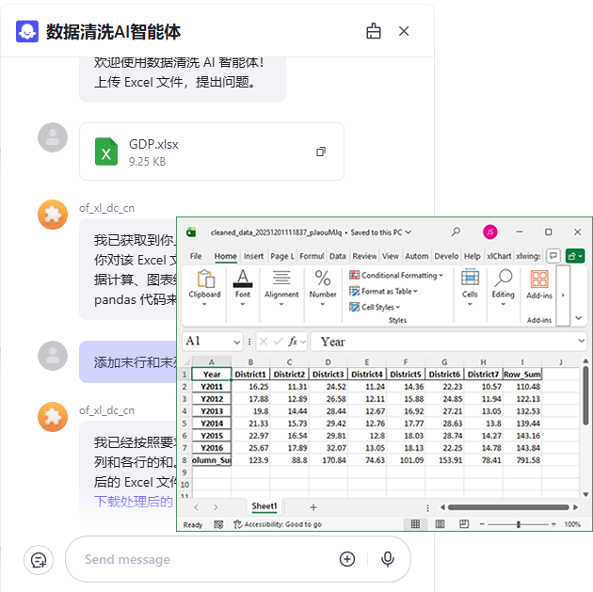Open Format as Table menu
The image size is (593, 592).
point(383,291)
